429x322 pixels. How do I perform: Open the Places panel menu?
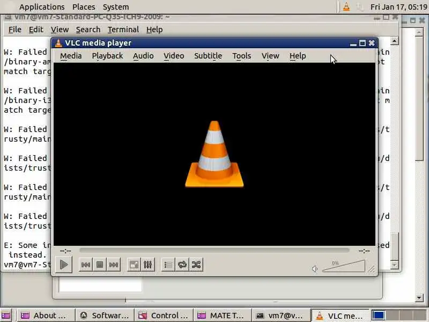click(x=84, y=7)
